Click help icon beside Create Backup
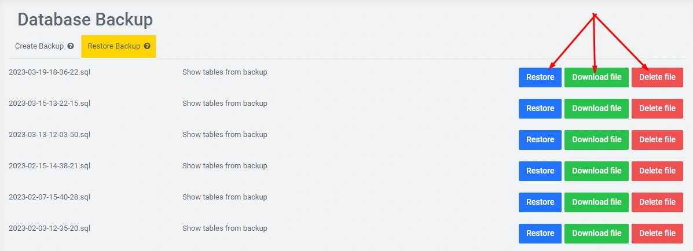The height and width of the screenshot is (251, 693). [71, 46]
